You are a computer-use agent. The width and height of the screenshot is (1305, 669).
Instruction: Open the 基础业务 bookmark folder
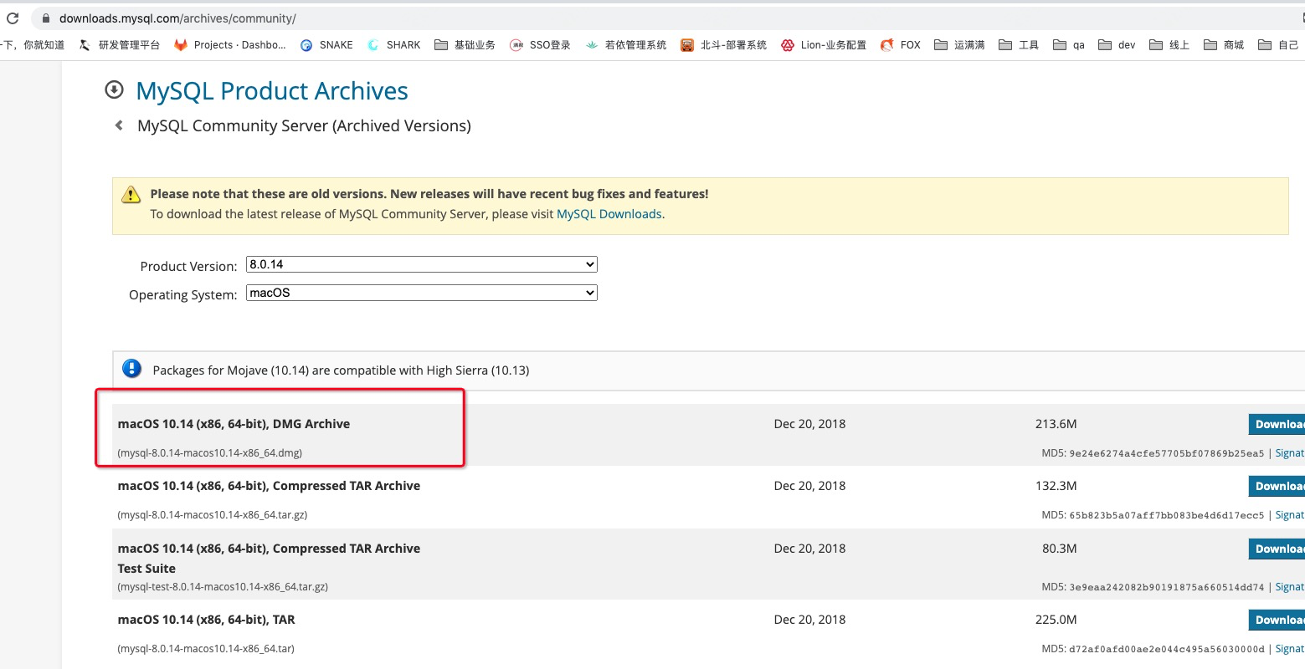465,45
